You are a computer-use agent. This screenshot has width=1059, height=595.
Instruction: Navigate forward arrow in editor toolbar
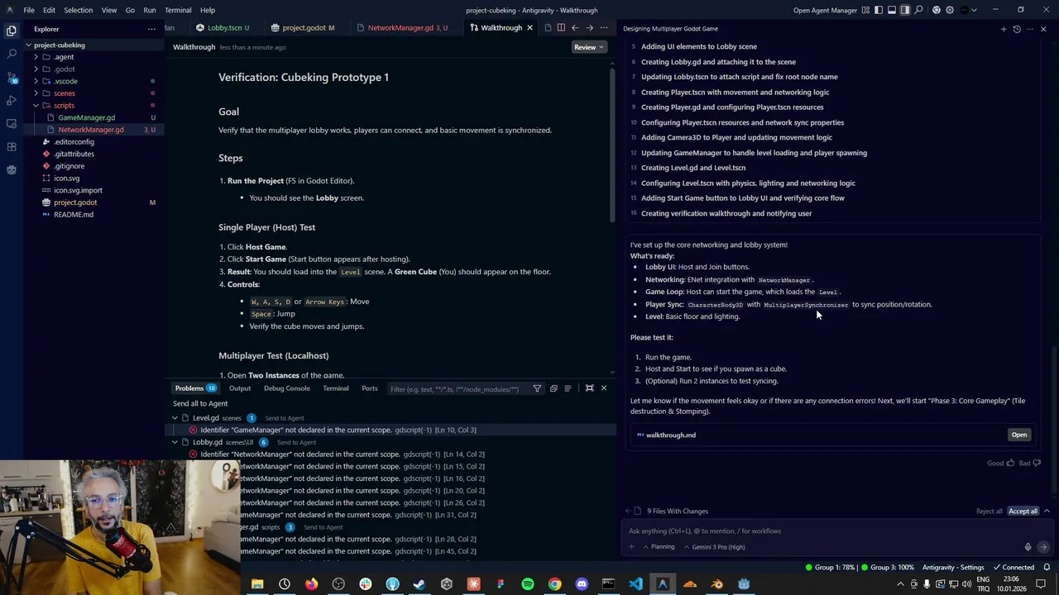tap(589, 28)
